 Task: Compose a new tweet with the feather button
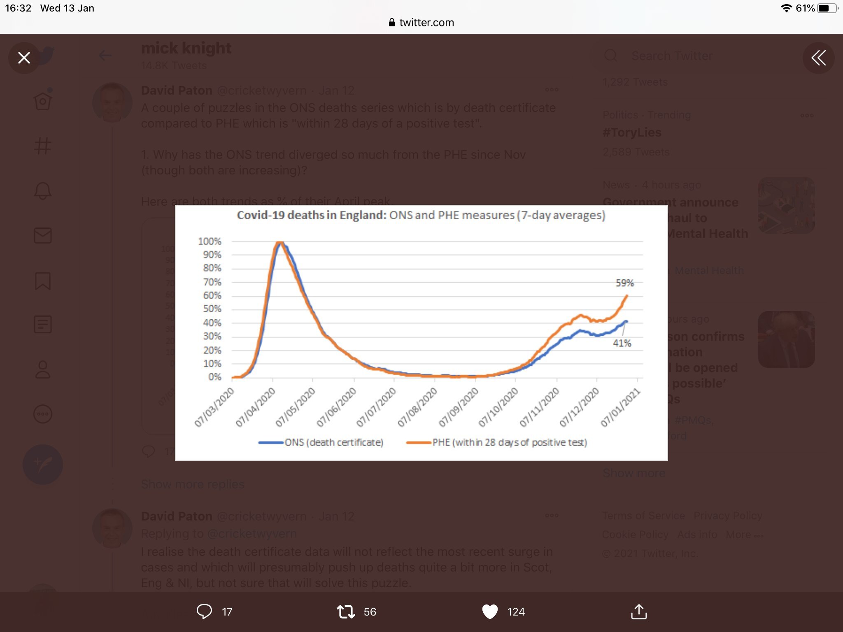click(43, 465)
